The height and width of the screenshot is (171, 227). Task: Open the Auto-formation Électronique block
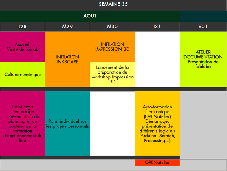[157, 123]
